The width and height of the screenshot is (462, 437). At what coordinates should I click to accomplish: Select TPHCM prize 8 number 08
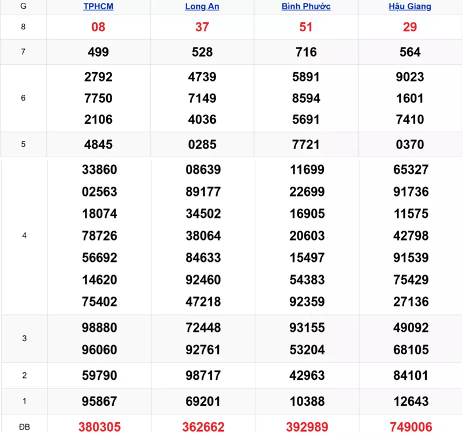(98, 27)
